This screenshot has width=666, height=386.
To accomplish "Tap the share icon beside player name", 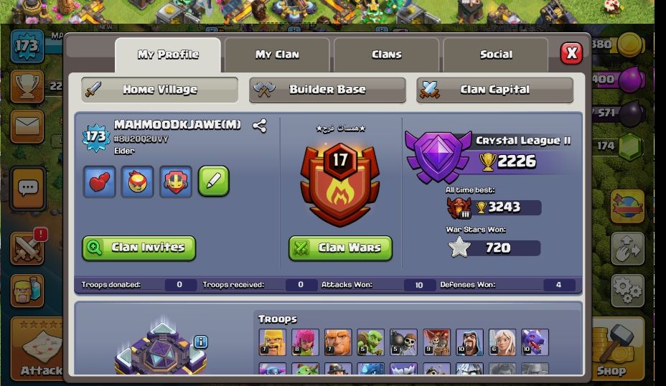I will point(260,126).
